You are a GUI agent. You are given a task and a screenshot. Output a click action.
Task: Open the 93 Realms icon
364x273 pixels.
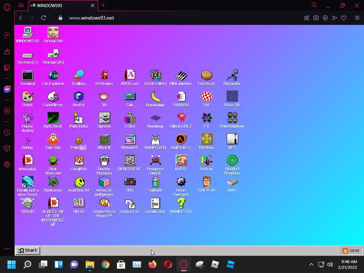[104, 78]
